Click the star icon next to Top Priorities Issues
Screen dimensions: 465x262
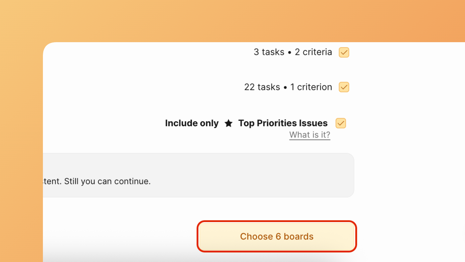tap(229, 123)
